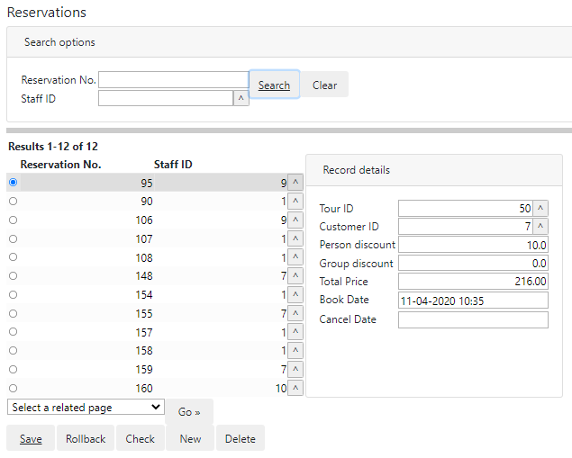Delete the selected reservation
The height and width of the screenshot is (458, 572).
pyautogui.click(x=241, y=438)
